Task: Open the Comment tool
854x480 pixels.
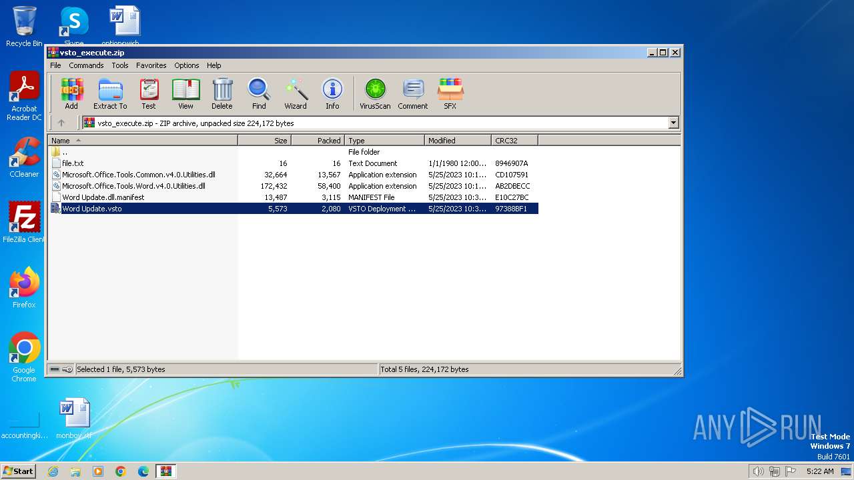Action: pos(413,93)
